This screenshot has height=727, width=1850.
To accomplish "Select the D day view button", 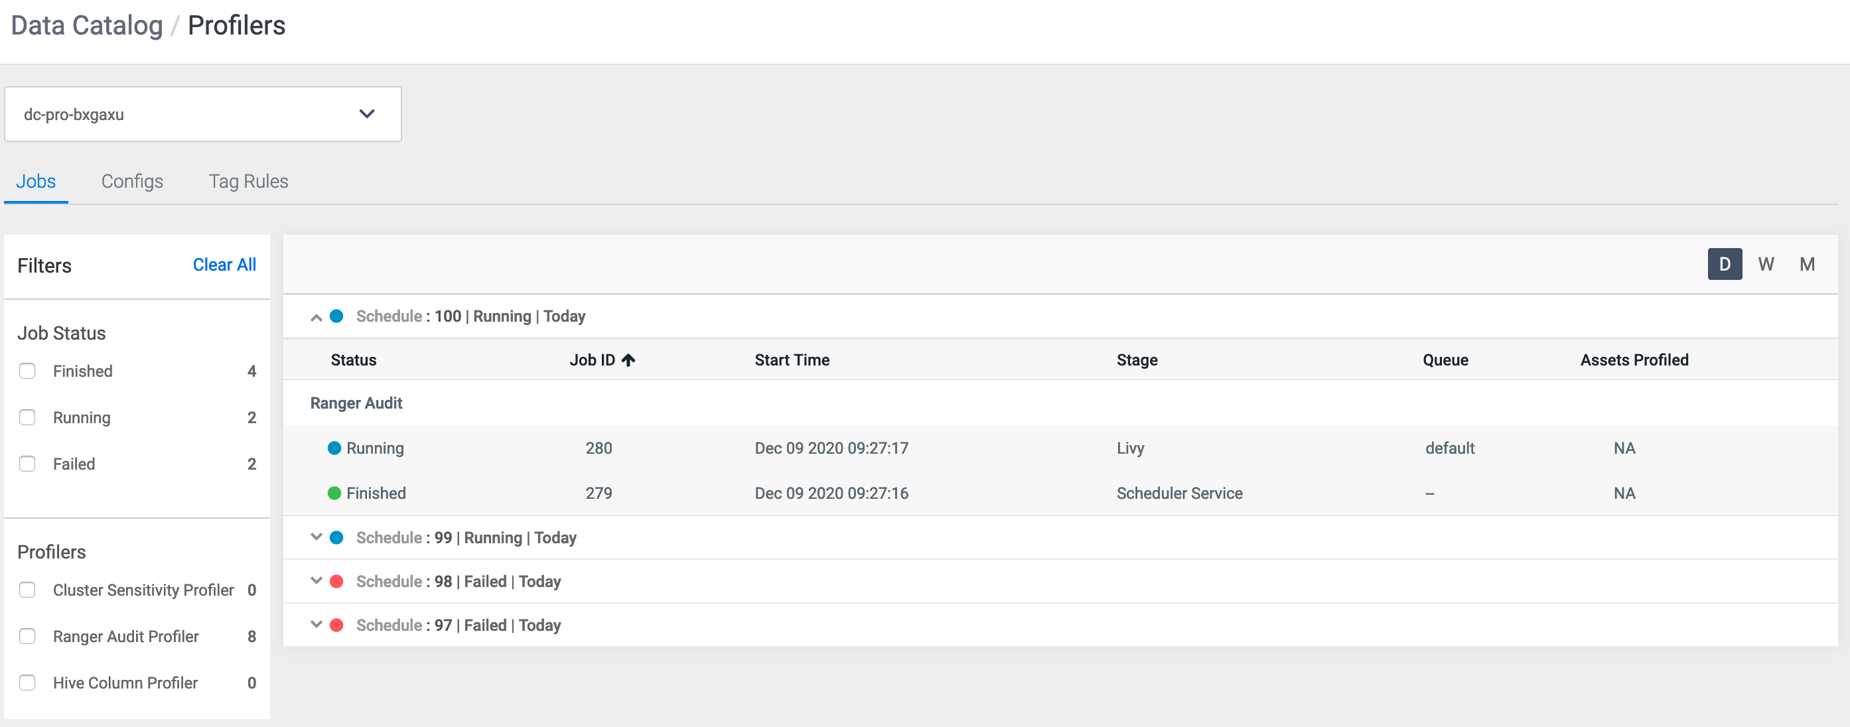I will pos(1724,264).
